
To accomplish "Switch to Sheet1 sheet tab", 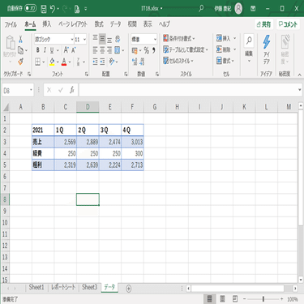I will (x=36, y=287).
